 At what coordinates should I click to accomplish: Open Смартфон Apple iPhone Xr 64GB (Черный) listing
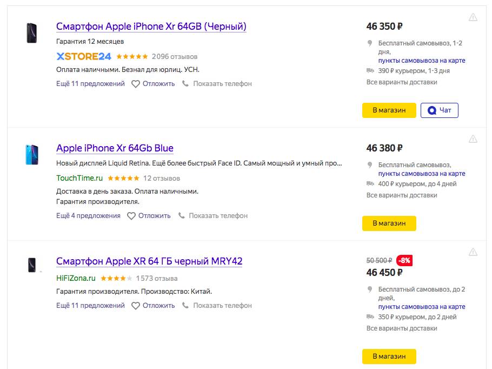tap(151, 27)
